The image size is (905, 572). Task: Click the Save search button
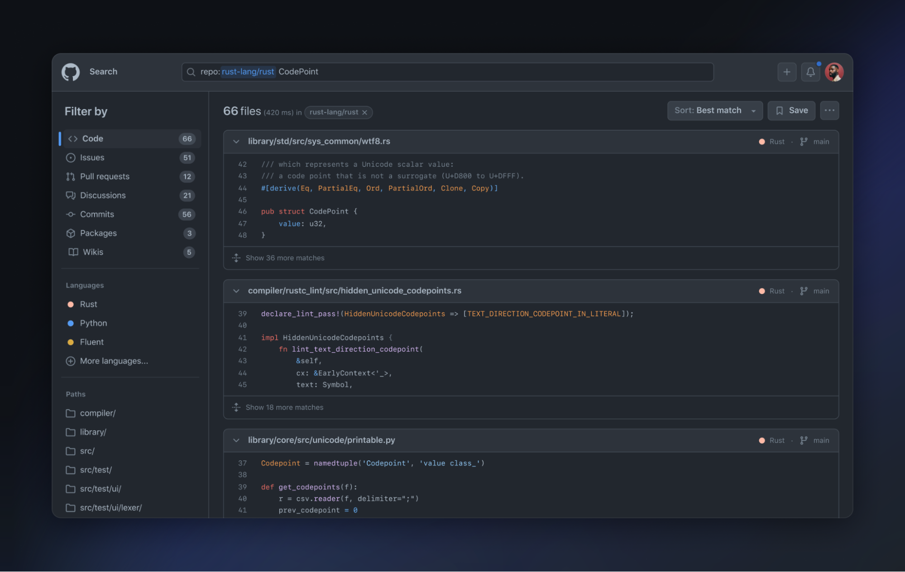pos(791,110)
